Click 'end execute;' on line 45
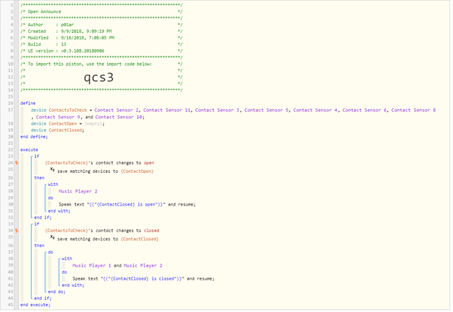The width and height of the screenshot is (453, 312). point(35,305)
